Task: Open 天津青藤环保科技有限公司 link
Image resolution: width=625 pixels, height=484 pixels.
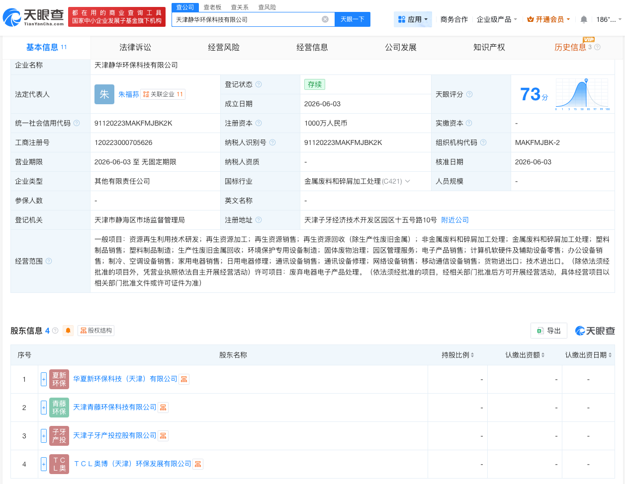Action: [x=115, y=407]
